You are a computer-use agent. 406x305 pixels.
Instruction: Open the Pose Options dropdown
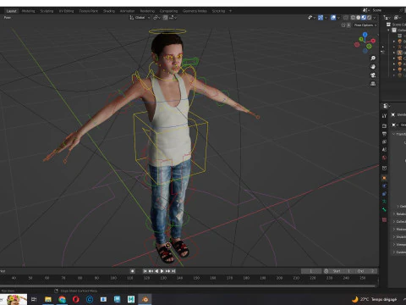(365, 25)
